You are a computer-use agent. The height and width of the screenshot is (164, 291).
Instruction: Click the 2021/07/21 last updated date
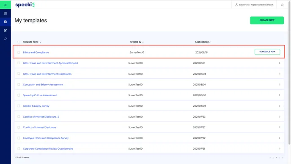[x=199, y=149]
